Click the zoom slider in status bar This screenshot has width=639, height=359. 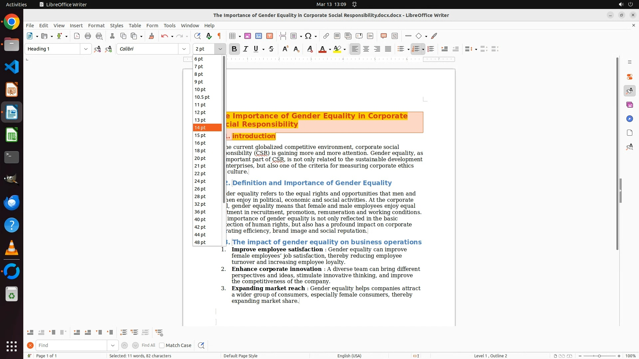click(x=599, y=356)
